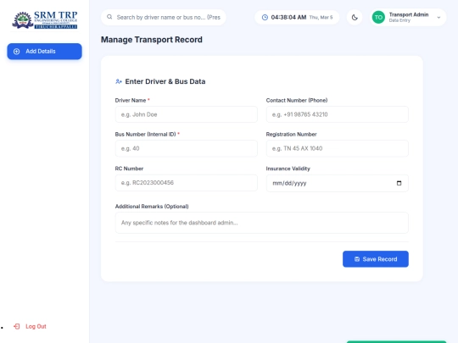Screen dimensions: 458x343
Task: Click the magnifier search icon
Action: point(109,17)
